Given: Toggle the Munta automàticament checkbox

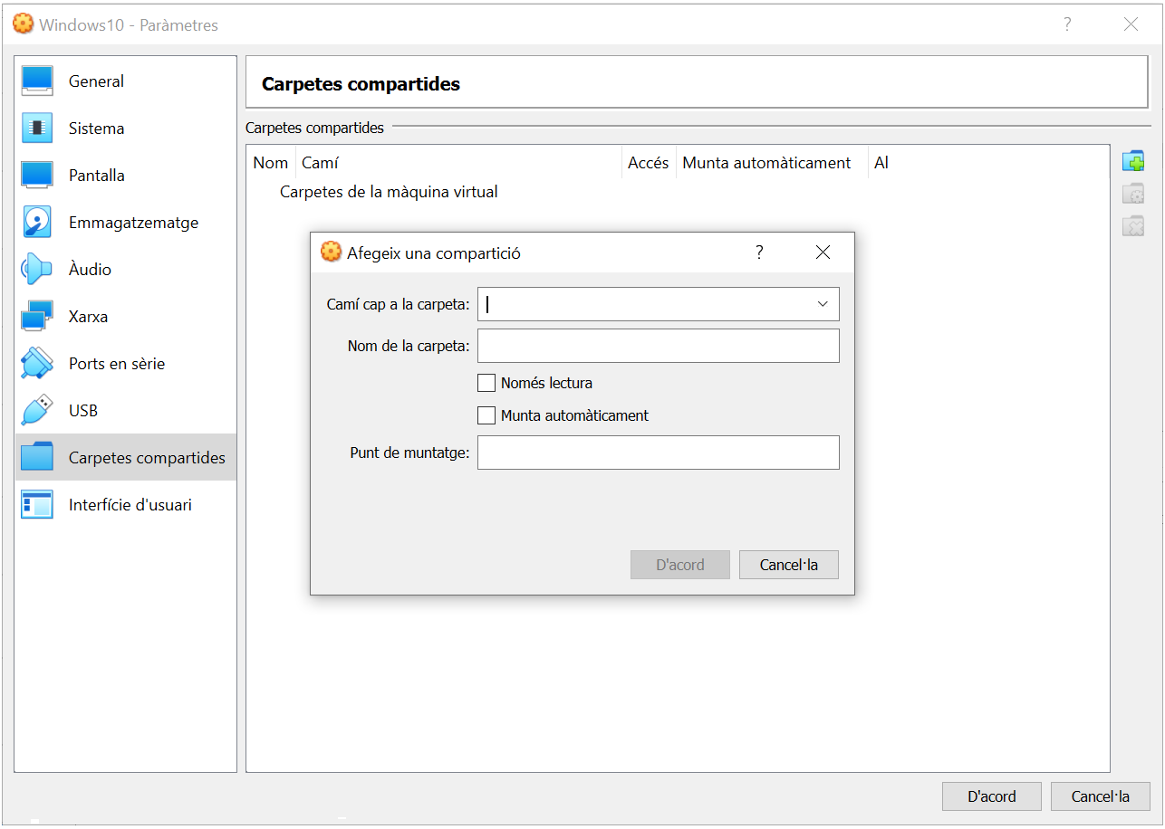Looking at the screenshot, I should (x=486, y=415).
